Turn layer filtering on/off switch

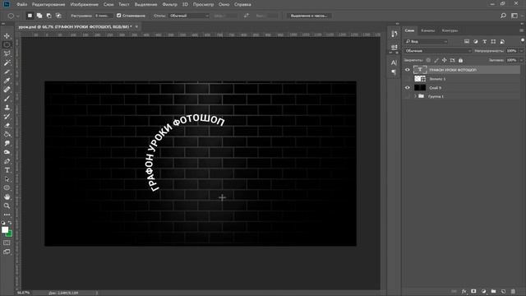tap(523, 40)
